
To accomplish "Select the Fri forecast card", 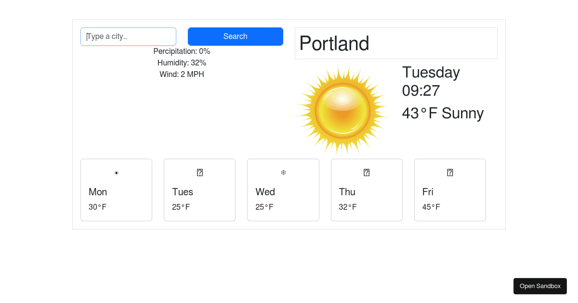I will (450, 190).
